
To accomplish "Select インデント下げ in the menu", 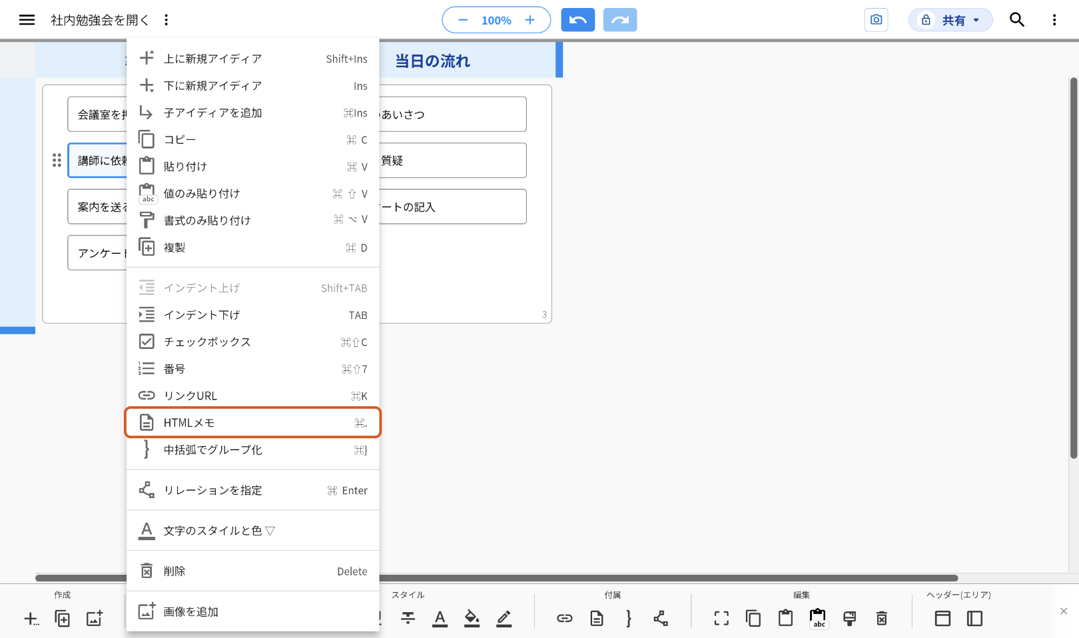I will (253, 315).
